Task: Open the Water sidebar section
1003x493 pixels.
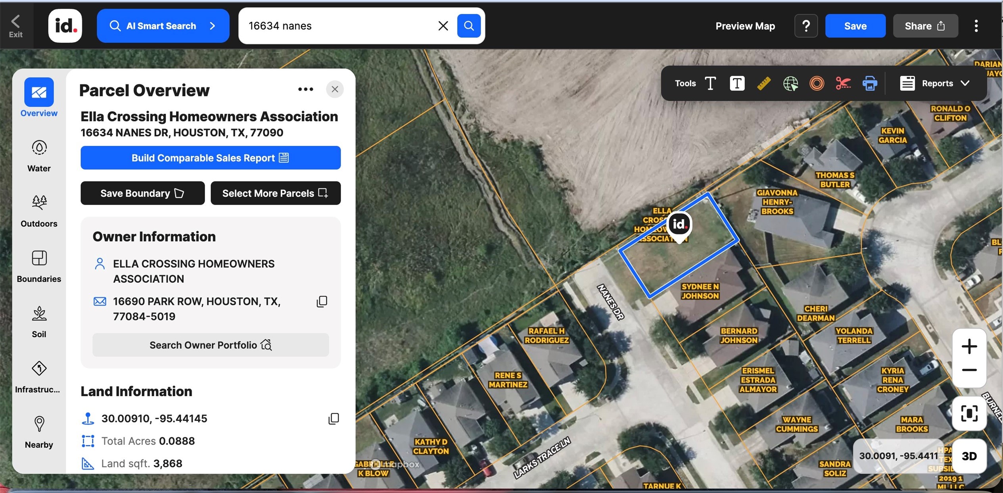Action: (39, 156)
